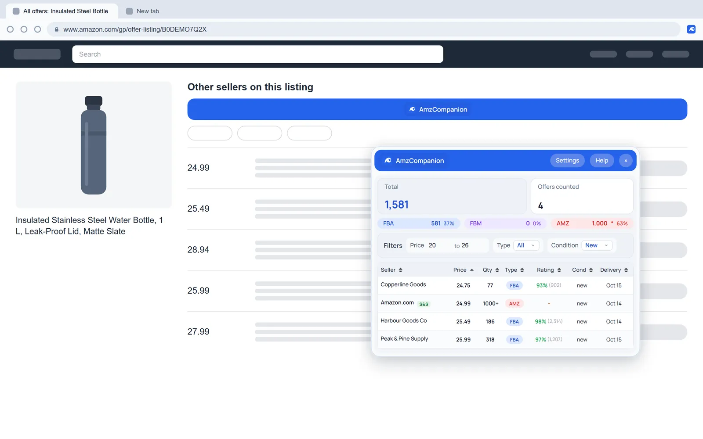Click the FBA badge in Copperline Goods row

pyautogui.click(x=515, y=286)
